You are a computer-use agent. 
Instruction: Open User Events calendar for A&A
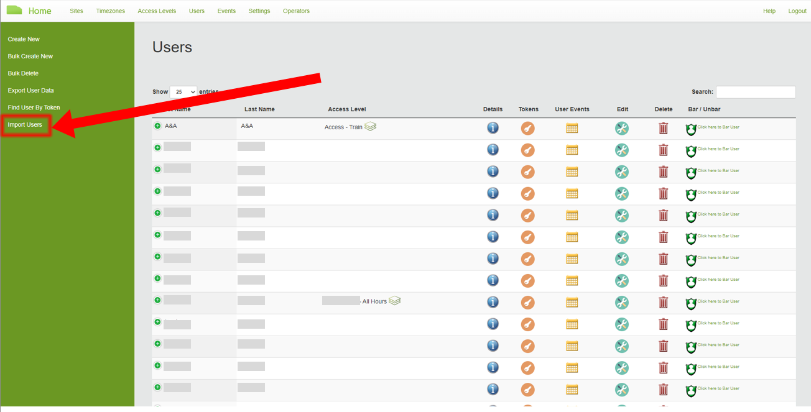[x=572, y=127]
